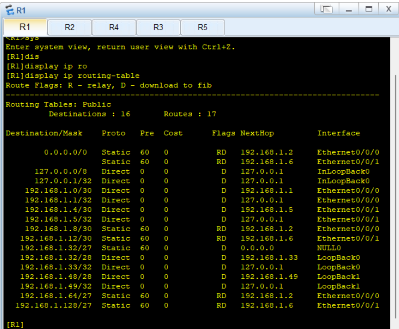Switch to the R2 tab

tap(69, 27)
